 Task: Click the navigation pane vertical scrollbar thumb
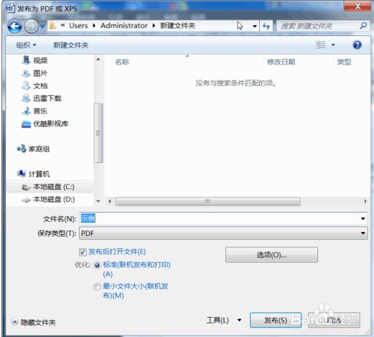98,133
